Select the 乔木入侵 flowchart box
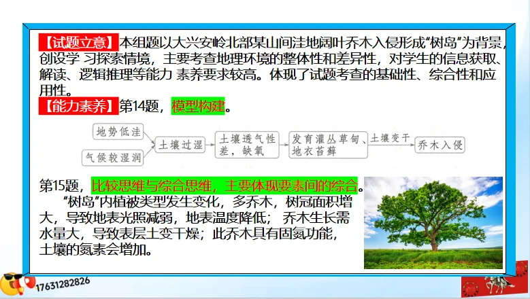Image resolution: width=530 pixels, height=299 pixels. click(440, 145)
